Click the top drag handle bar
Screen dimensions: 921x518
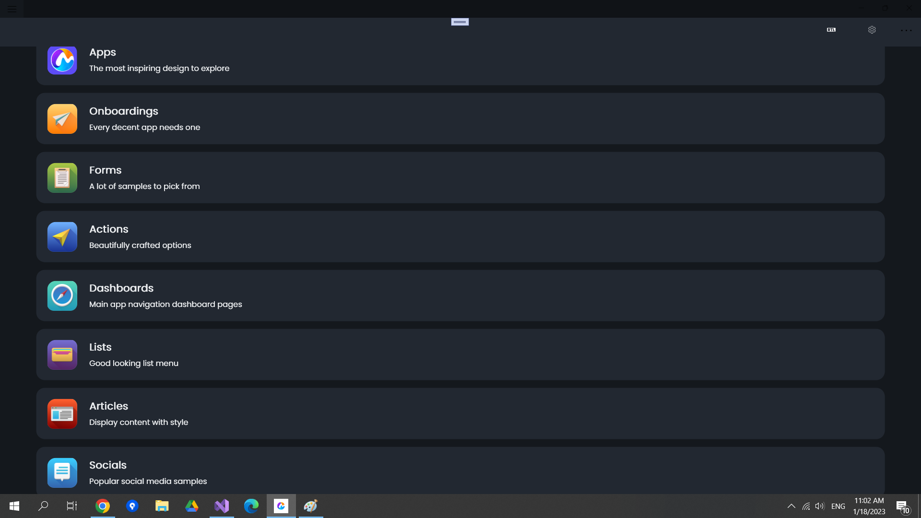[460, 22]
